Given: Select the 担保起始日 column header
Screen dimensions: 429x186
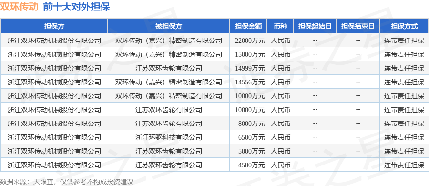Looking at the screenshot, I should coord(315,26).
